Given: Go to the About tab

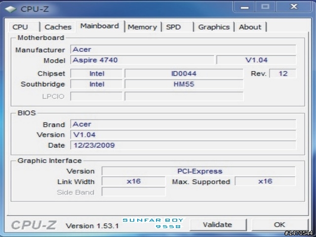Looking at the screenshot, I should click(250, 27).
